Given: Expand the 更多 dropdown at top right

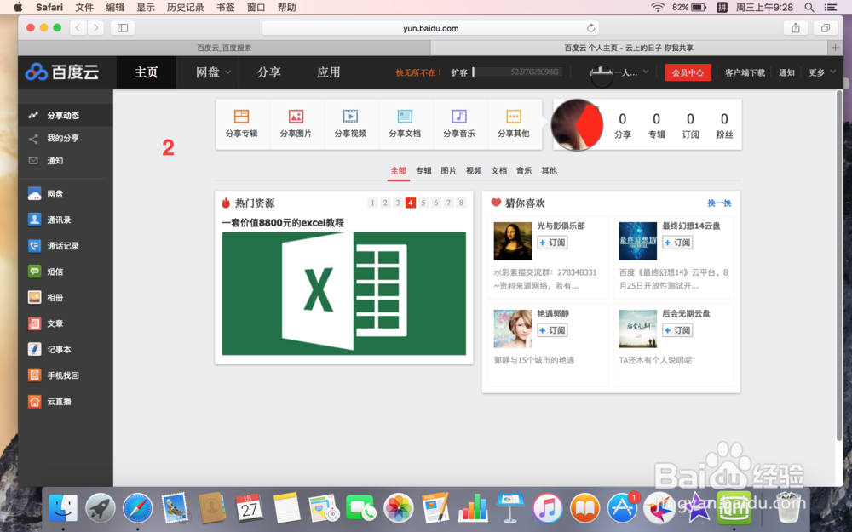Looking at the screenshot, I should [x=816, y=72].
